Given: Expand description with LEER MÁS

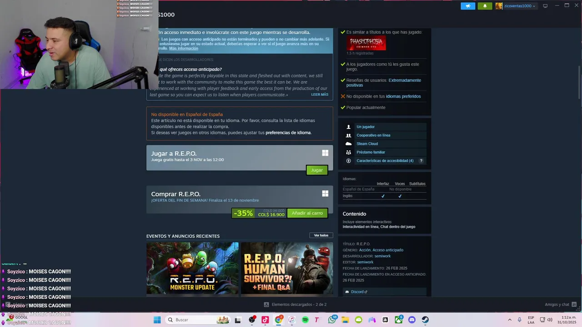Looking at the screenshot, I should click(x=320, y=94).
